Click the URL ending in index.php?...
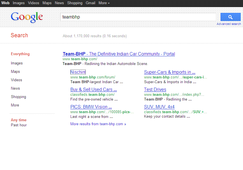Image resolution: width=243 pixels, height=170 pixels. 174,94
